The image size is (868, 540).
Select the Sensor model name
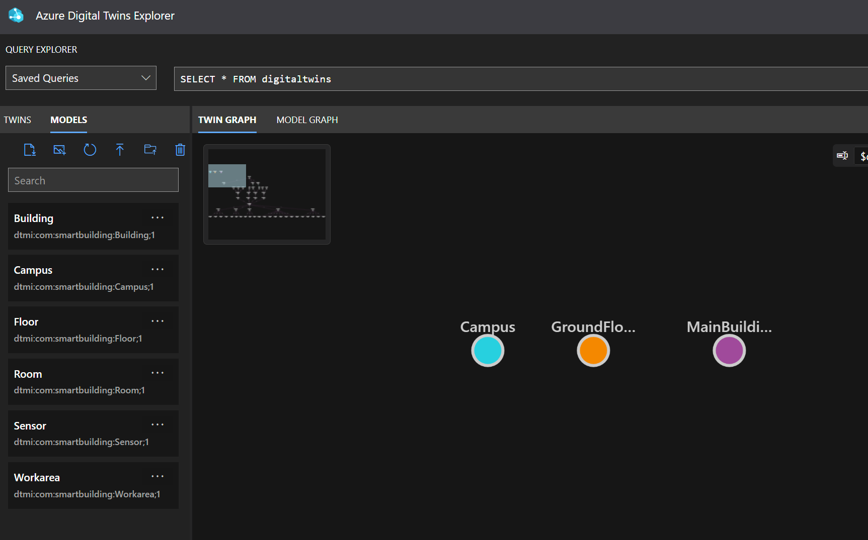(x=30, y=426)
